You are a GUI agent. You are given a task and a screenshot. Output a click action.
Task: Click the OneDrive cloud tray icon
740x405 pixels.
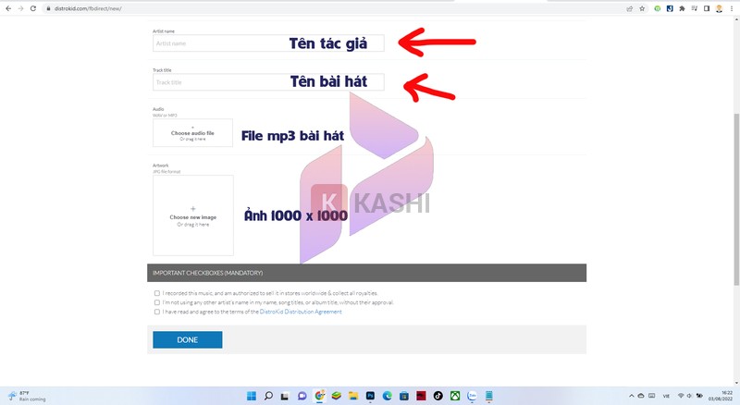coord(641,396)
